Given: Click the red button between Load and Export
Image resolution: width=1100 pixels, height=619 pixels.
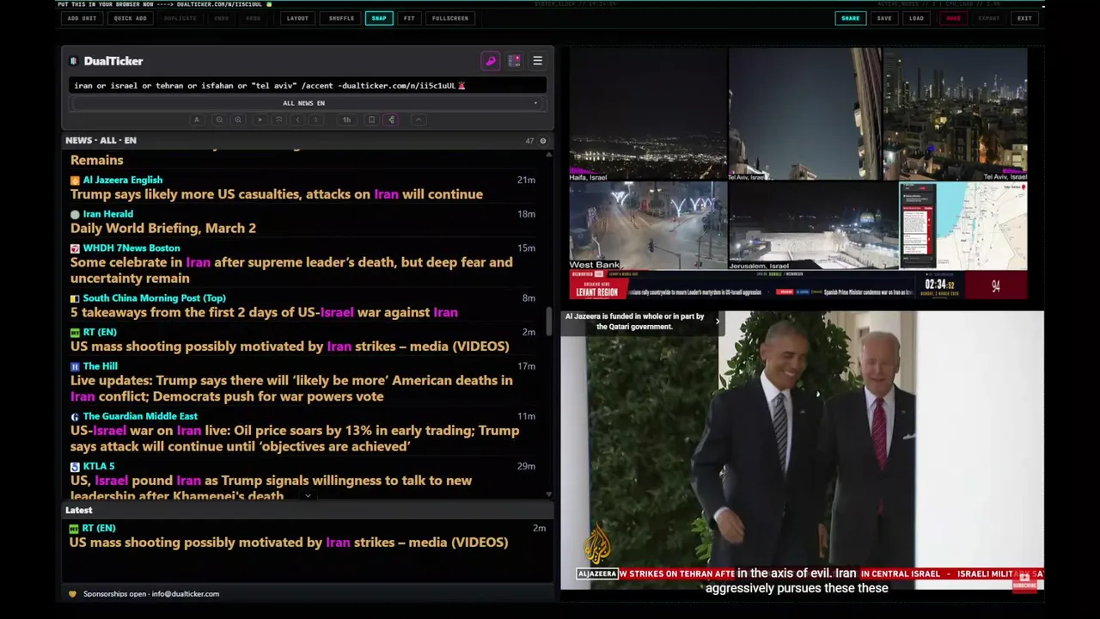Looking at the screenshot, I should (x=953, y=18).
